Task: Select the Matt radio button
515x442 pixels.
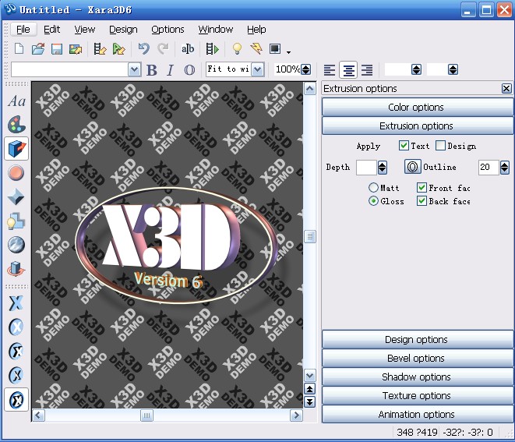Action: (373, 188)
